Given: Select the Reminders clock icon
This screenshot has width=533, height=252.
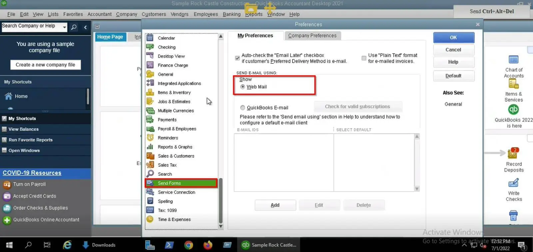Looking at the screenshot, I should pos(150,138).
